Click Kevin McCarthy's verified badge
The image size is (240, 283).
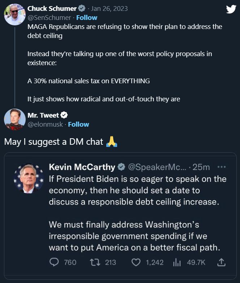pos(121,167)
